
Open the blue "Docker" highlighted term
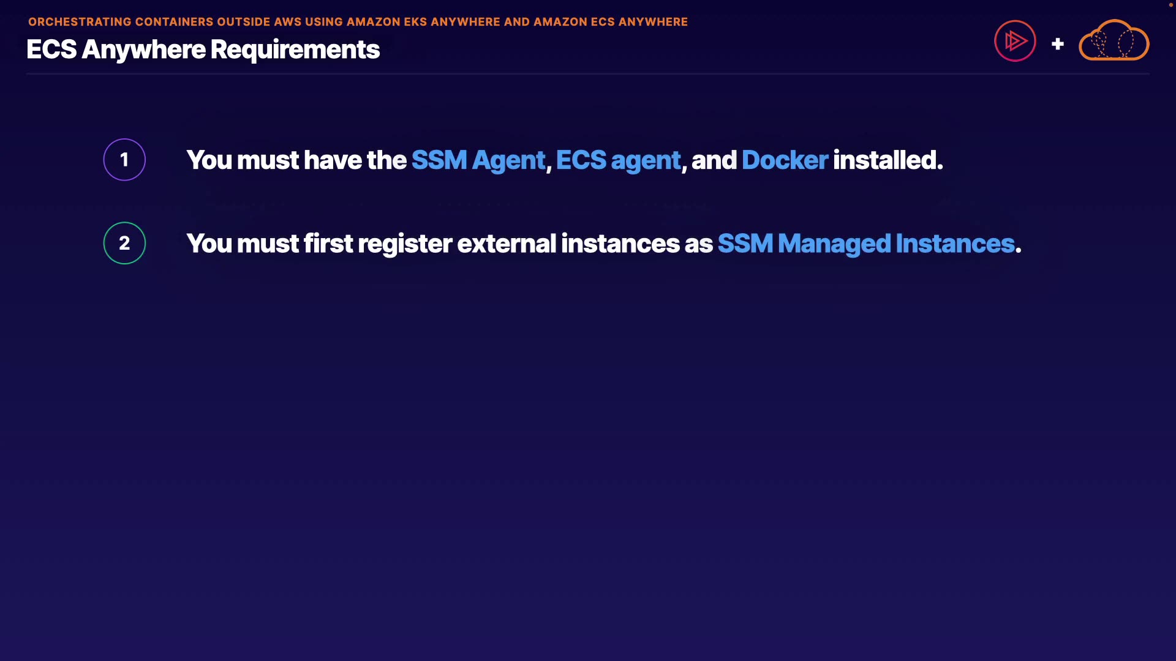pos(785,160)
